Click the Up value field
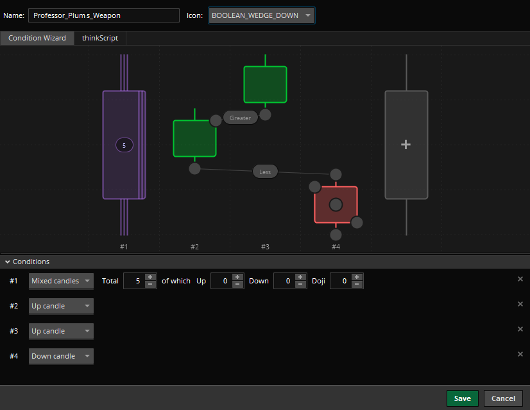The width and height of the screenshot is (530, 410). (x=222, y=281)
